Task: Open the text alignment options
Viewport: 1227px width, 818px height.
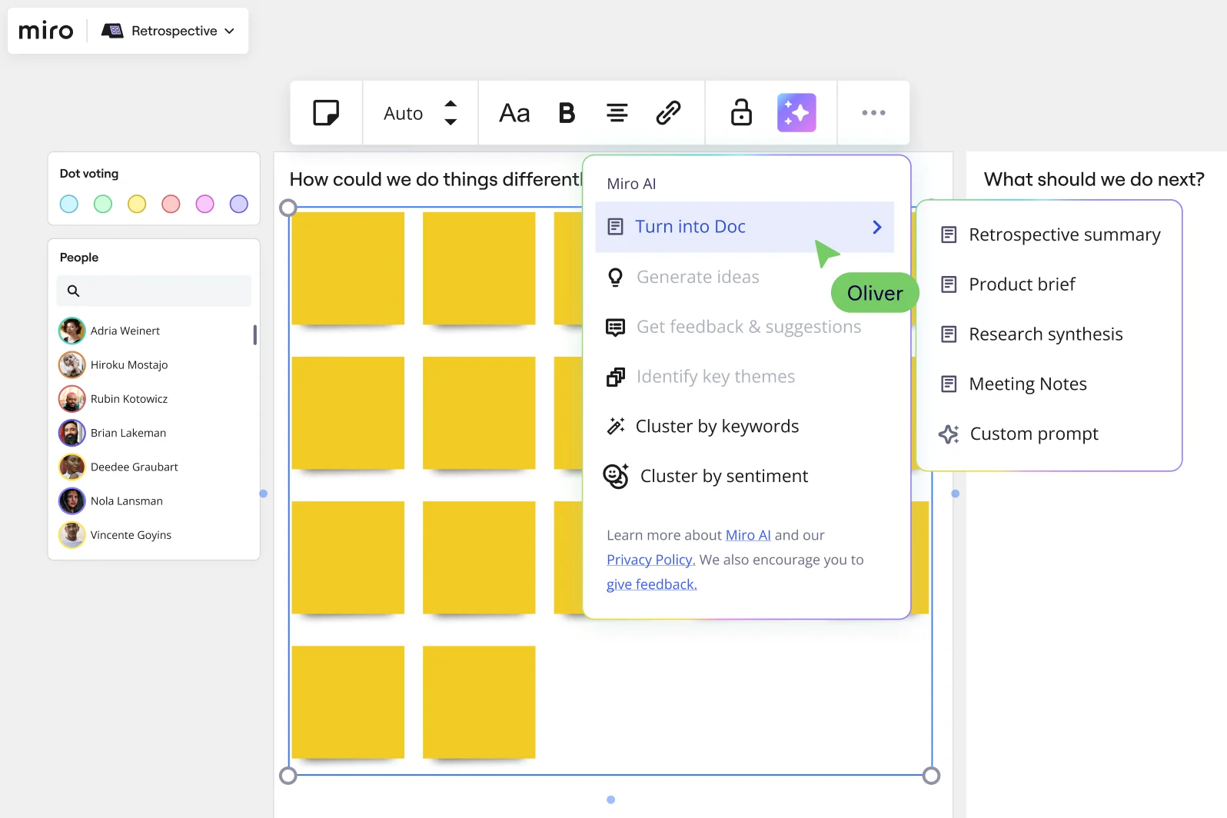Action: click(x=617, y=113)
